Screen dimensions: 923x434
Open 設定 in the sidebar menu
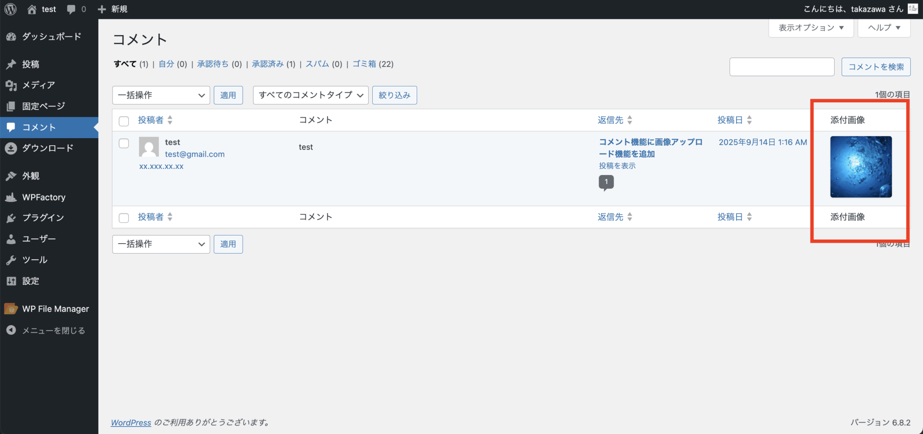point(31,281)
